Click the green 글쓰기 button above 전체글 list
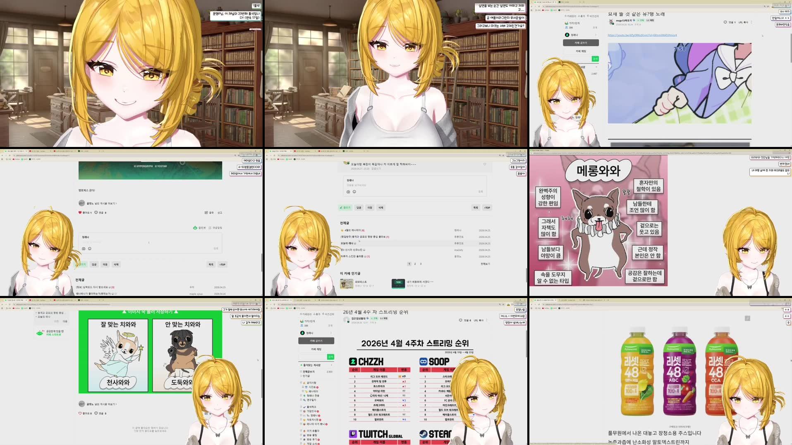792x445 pixels. tap(345, 207)
